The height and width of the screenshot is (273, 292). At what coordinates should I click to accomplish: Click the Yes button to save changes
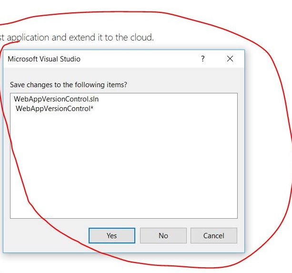(112, 235)
